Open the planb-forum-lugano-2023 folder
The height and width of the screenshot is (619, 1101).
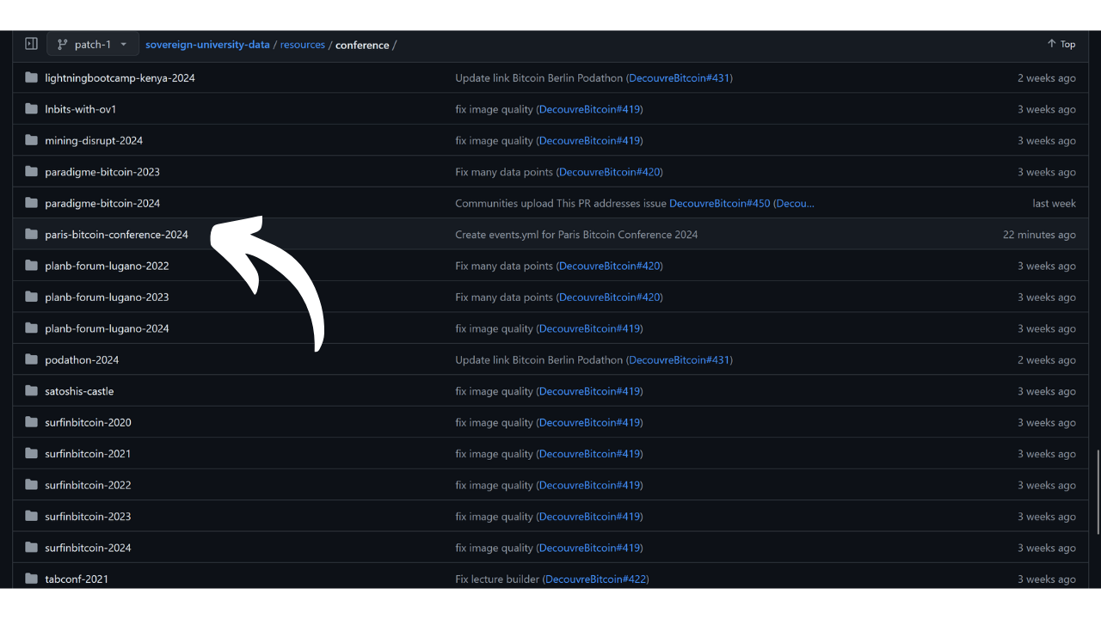tap(107, 297)
